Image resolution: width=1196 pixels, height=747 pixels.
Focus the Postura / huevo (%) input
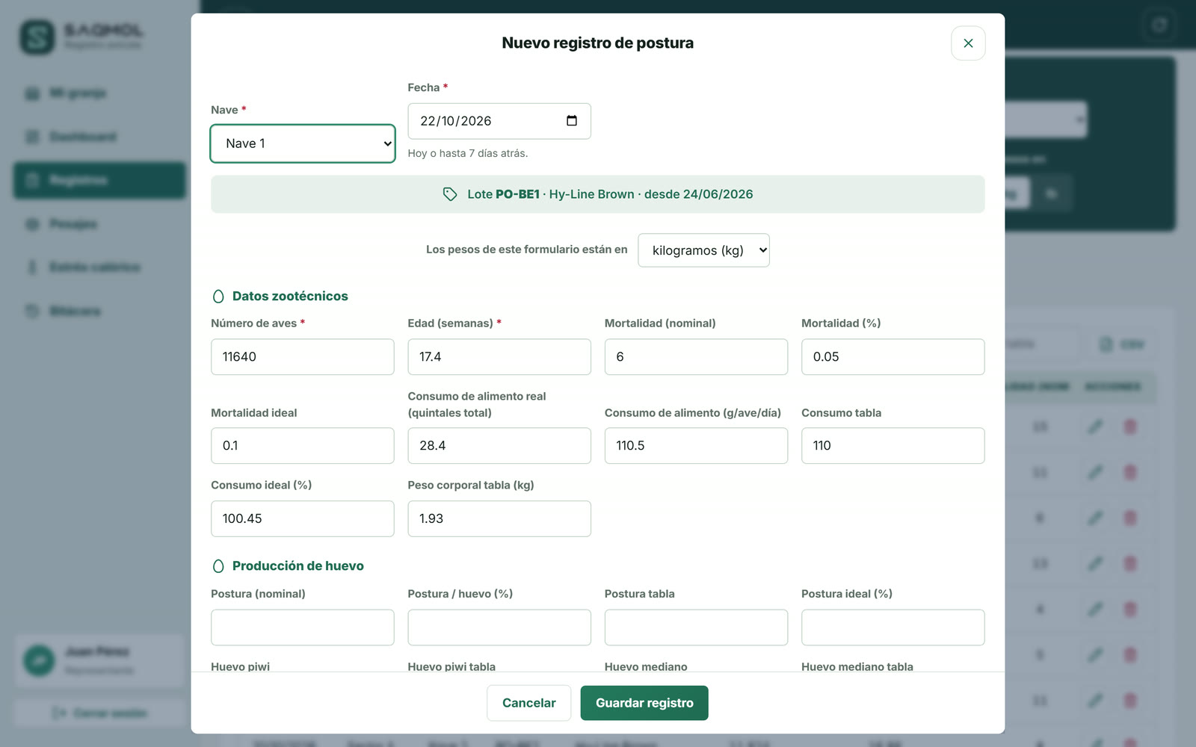(499, 627)
